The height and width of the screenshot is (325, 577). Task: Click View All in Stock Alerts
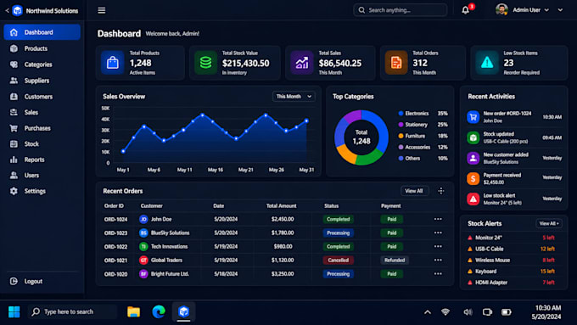tap(549, 223)
